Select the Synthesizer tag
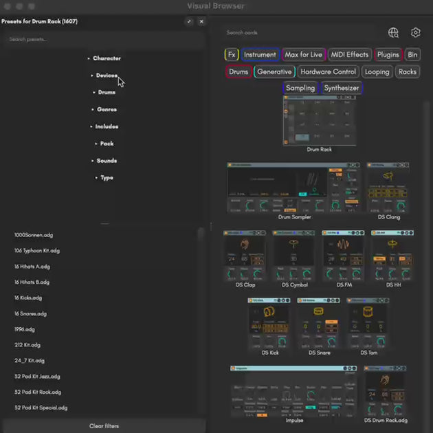Image resolution: width=433 pixels, height=433 pixels. point(342,88)
